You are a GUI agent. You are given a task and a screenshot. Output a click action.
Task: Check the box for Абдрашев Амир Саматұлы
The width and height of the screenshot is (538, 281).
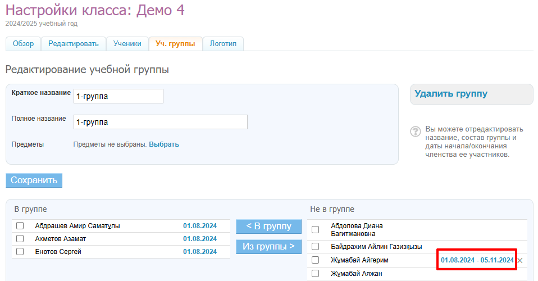20,226
